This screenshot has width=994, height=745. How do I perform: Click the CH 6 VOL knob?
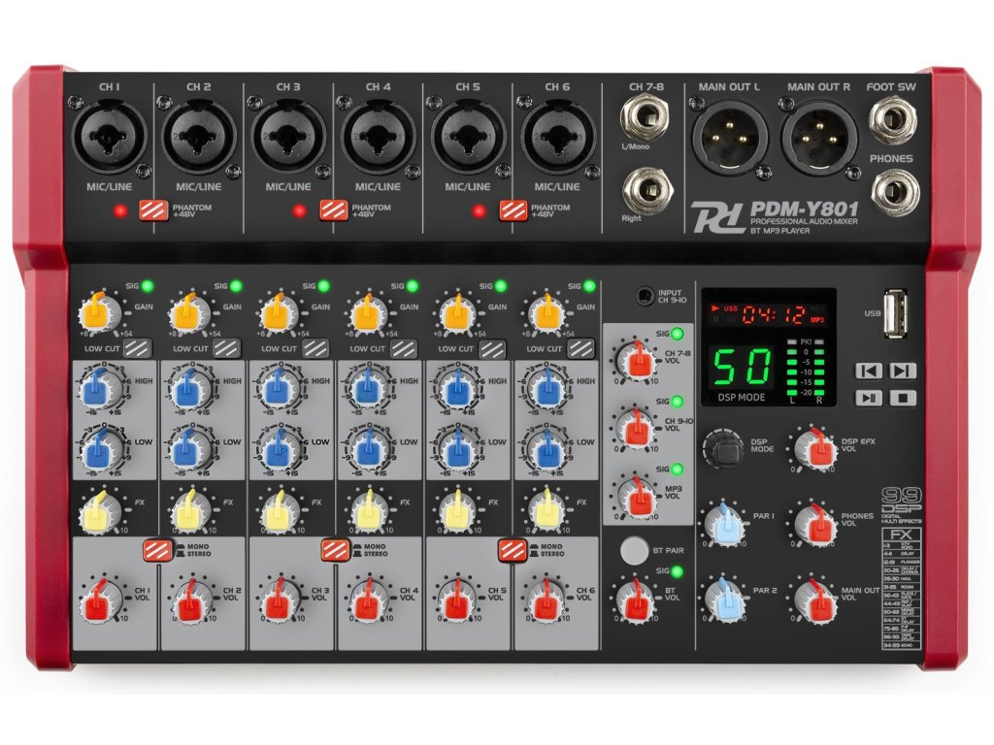pyautogui.click(x=544, y=599)
